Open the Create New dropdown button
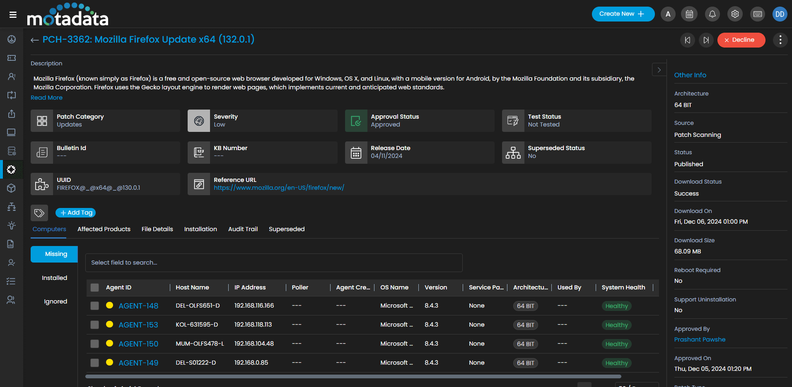The image size is (792, 387). (x=623, y=14)
